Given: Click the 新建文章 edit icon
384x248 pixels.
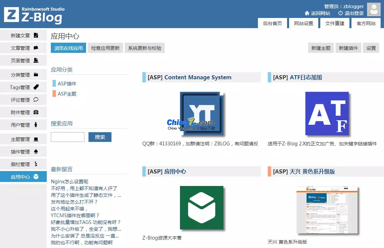Looking at the screenshot, I should pos(36,35).
